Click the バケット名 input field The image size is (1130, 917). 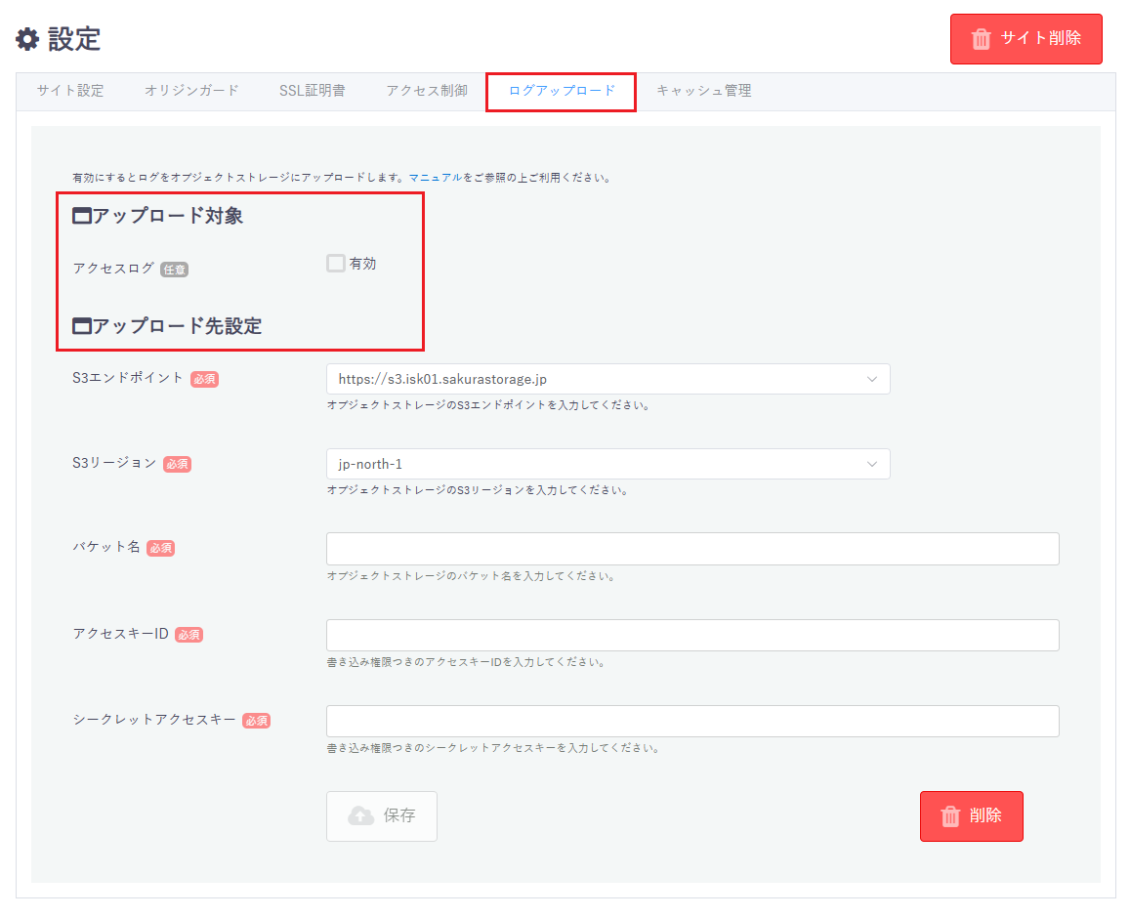(x=691, y=549)
